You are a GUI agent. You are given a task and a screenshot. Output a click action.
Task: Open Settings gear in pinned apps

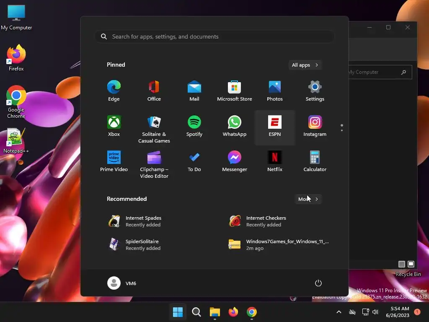[315, 91]
